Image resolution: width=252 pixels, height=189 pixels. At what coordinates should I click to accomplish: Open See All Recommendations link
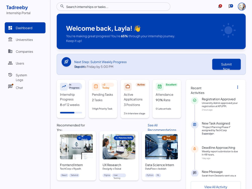click(x=162, y=128)
